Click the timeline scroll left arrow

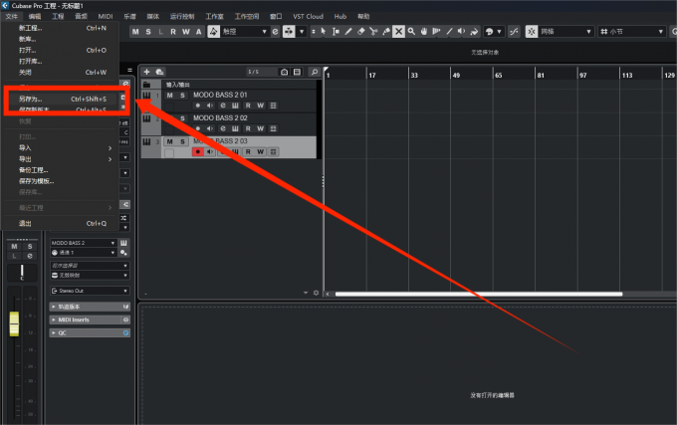[328, 294]
